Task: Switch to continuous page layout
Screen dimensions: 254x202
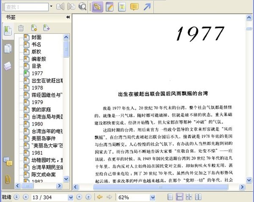Action: (179, 197)
